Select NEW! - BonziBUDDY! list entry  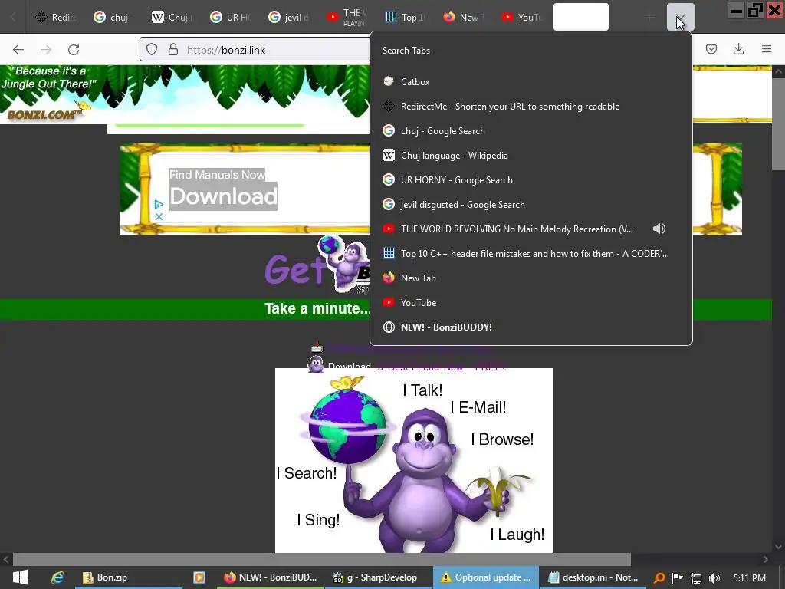(x=530, y=327)
